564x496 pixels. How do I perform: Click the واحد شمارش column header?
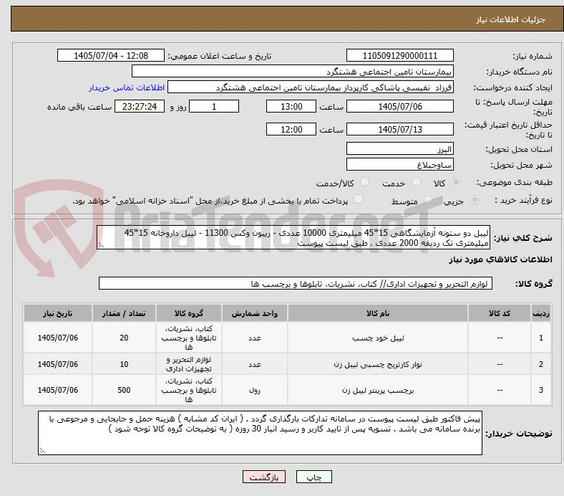pos(254,313)
